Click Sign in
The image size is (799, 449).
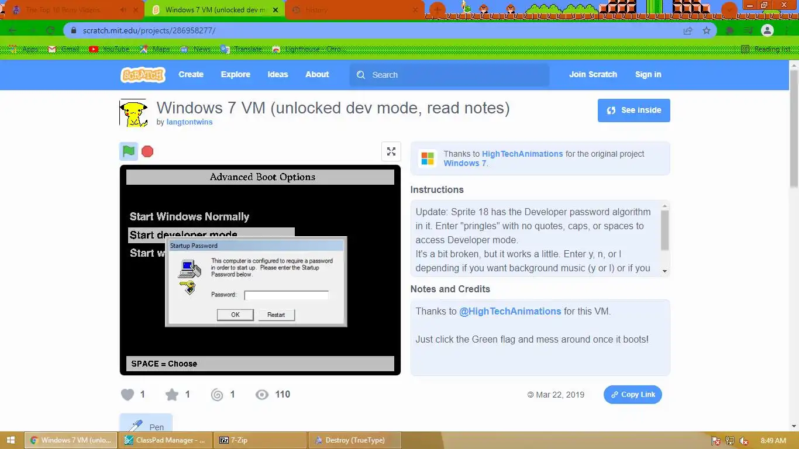pos(648,75)
